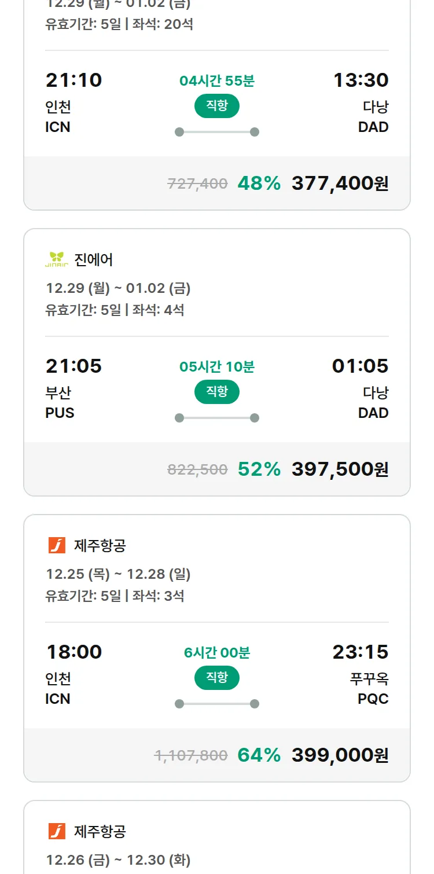434x874 pixels.
Task: Click the 제주항공 name above 12.26 dates
Action: point(100,831)
